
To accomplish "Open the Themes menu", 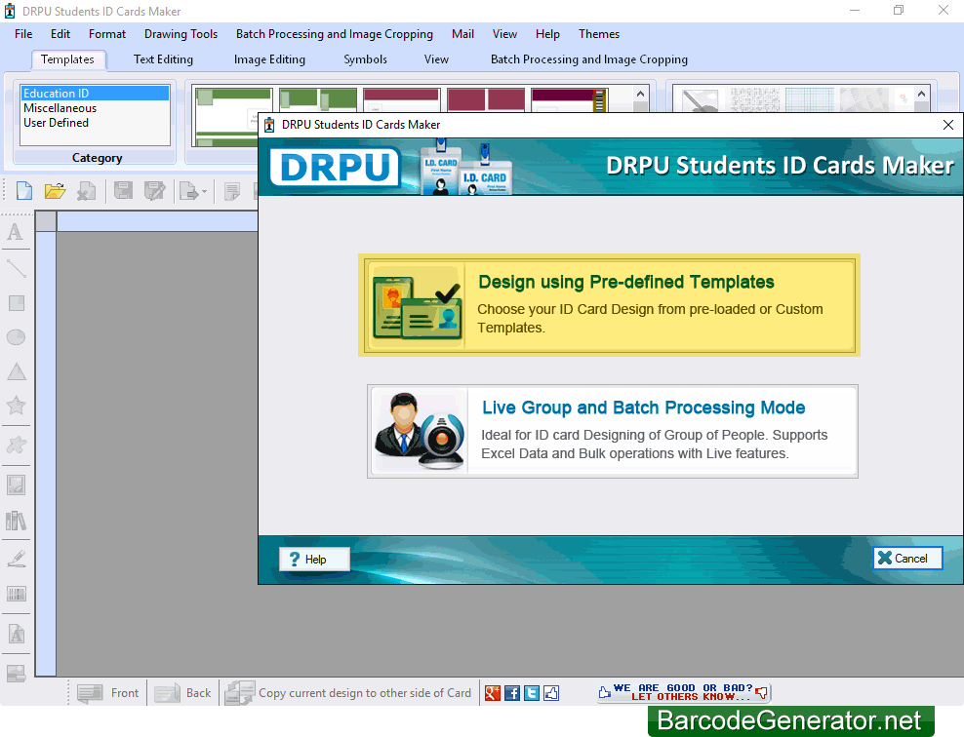I will [598, 34].
